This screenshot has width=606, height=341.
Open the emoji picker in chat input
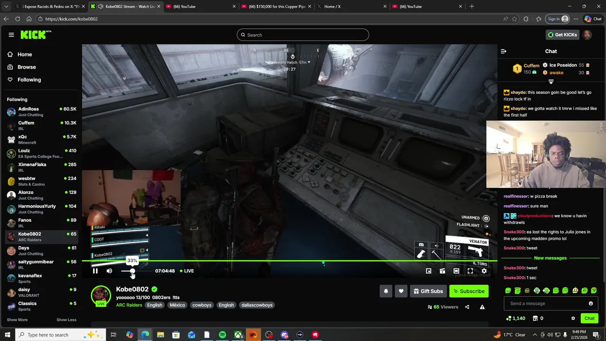tap(590, 304)
